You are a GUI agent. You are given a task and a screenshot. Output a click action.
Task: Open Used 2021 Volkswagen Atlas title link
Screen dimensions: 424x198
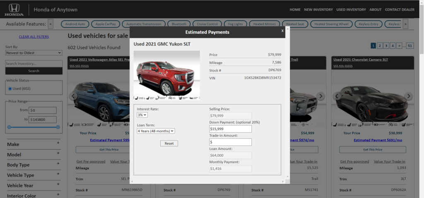(x=99, y=60)
